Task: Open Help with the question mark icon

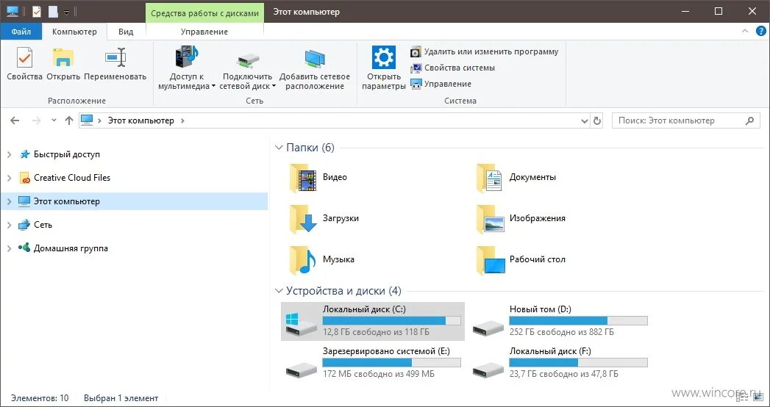Action: (x=760, y=31)
